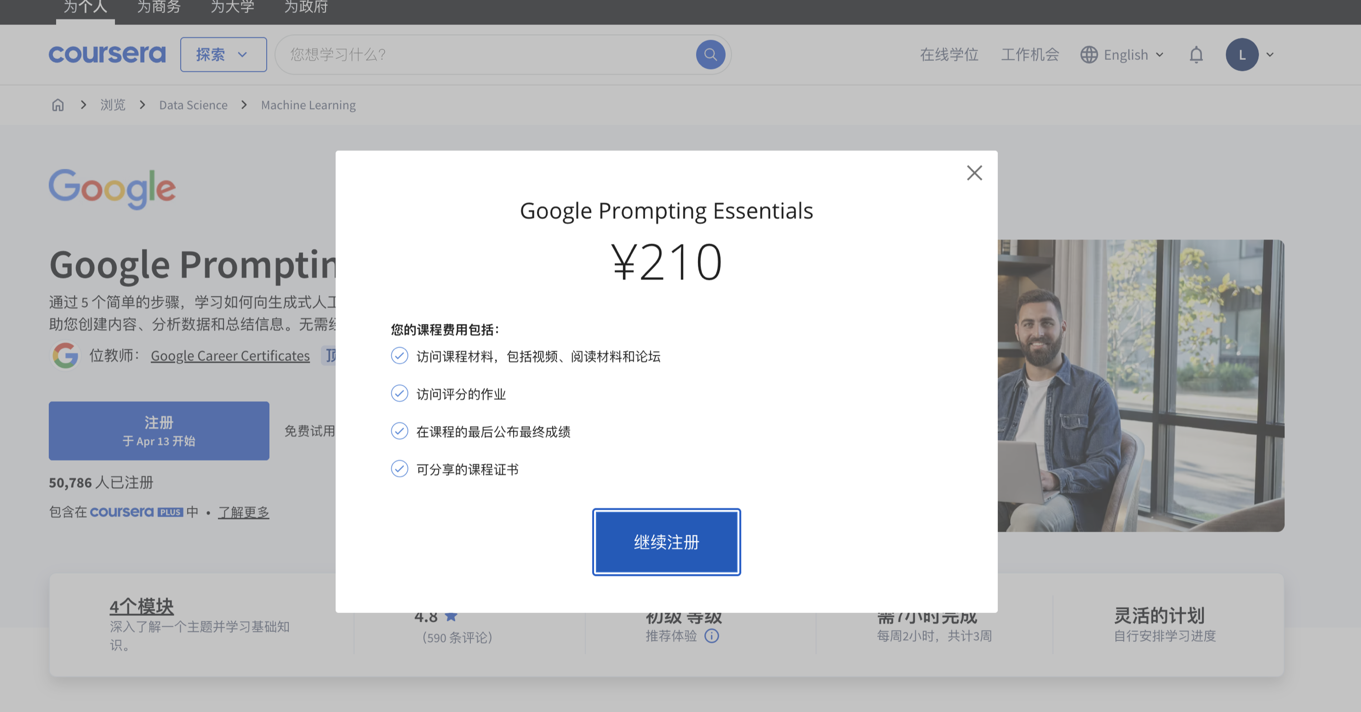Image resolution: width=1361 pixels, height=712 pixels.
Task: Open the notifications bell
Action: 1196,55
